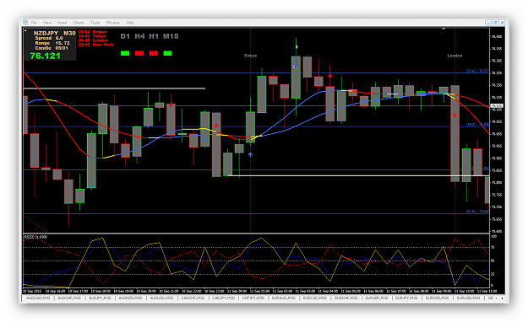The height and width of the screenshot is (322, 528).
Task: Switch to the AUDCHF,M30 chart tab
Action: coord(69,298)
